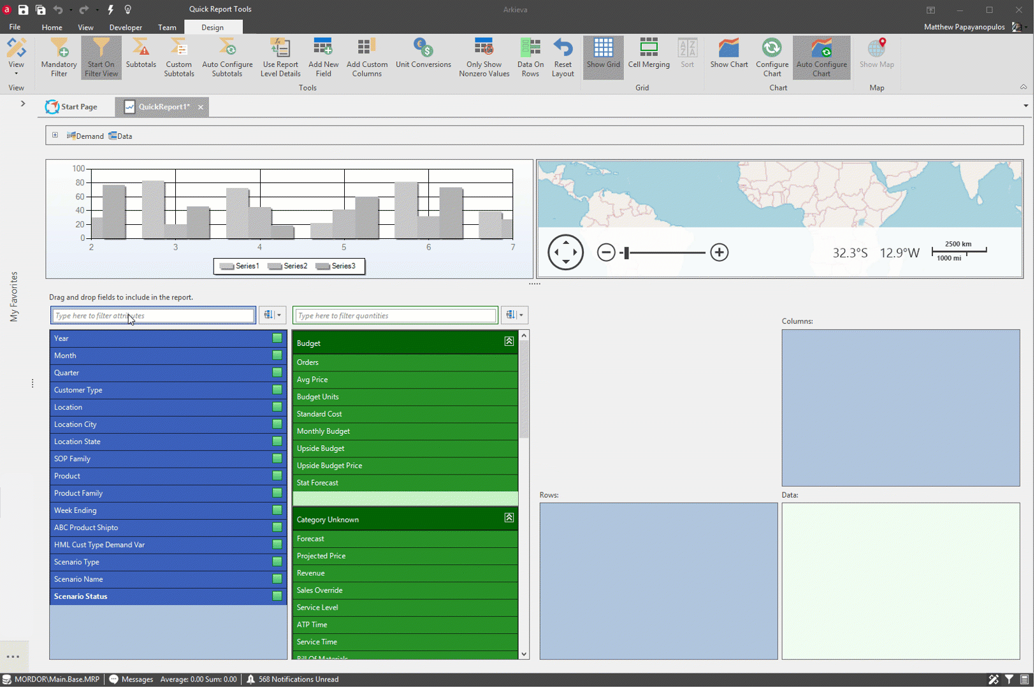Close the QuickReport1 tab

click(x=200, y=107)
